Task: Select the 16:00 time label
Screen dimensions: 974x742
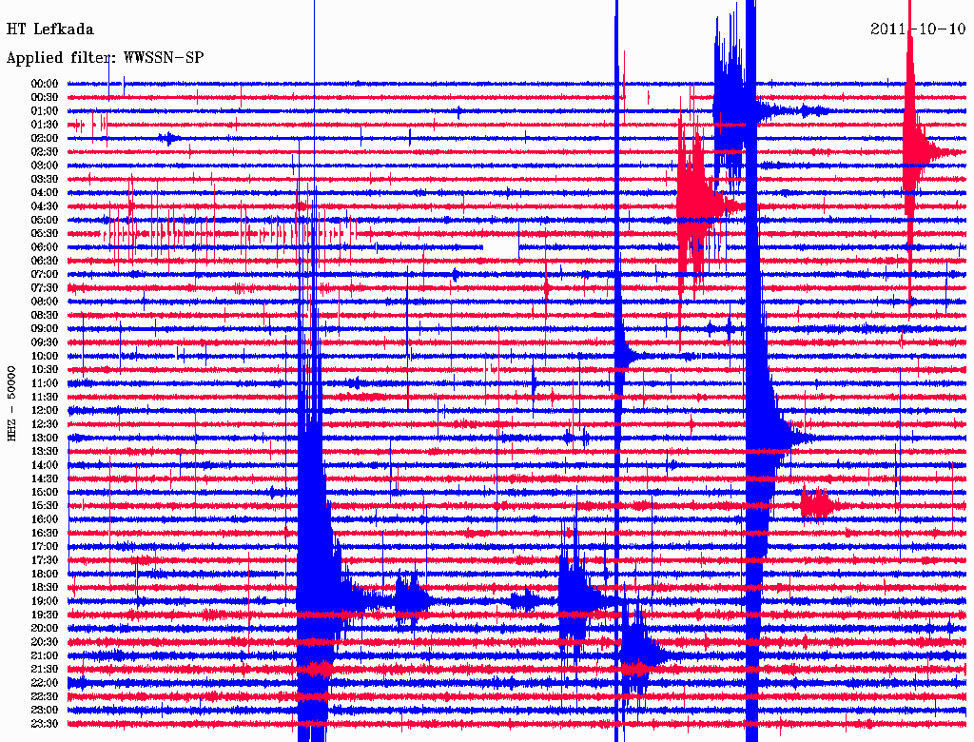Action: (45, 519)
